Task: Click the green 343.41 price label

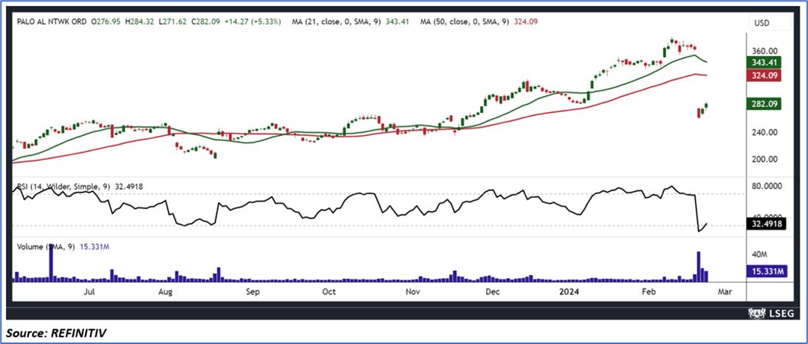Action: [x=765, y=62]
